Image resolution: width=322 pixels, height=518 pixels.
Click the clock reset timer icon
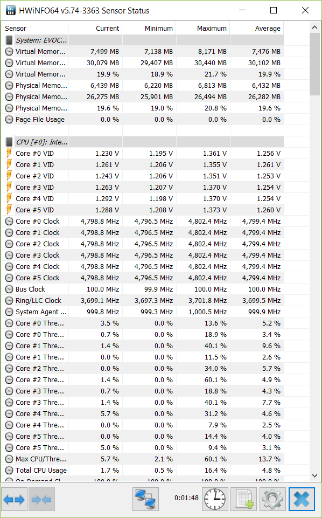point(215,499)
